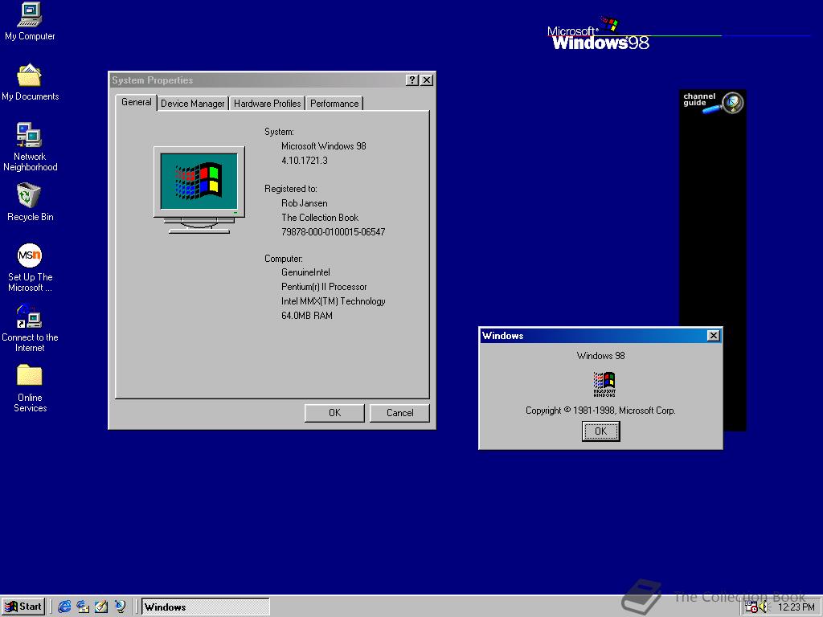Open the channel guide on Channel Bar
Viewport: 823px width, 617px height.
pyautogui.click(x=713, y=102)
